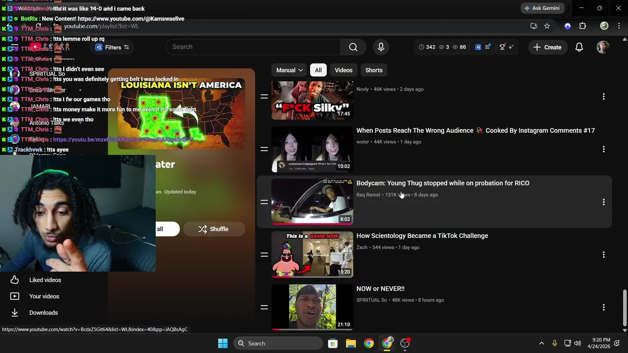Open options menu for Young Thug bodycam video
The image size is (628, 353).
[603, 202]
